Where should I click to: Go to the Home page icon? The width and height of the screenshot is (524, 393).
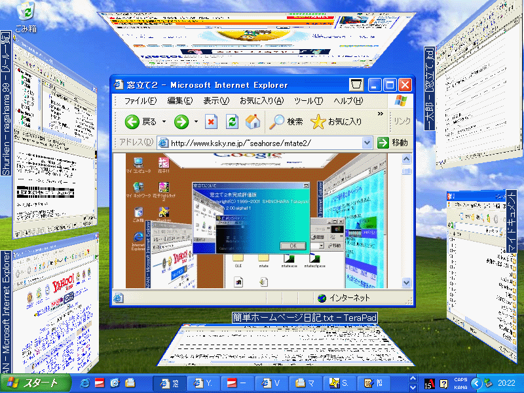[253, 122]
